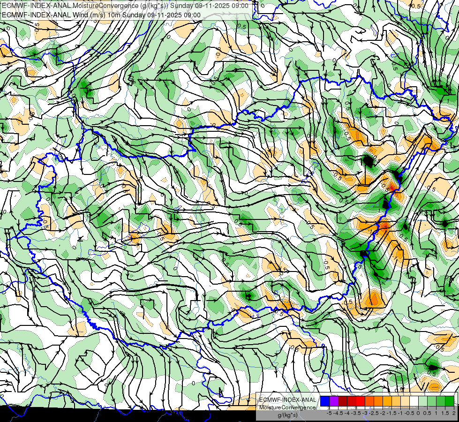459x422 pixels.
Task: Click the -2 tick label in legend
Action: point(383,413)
